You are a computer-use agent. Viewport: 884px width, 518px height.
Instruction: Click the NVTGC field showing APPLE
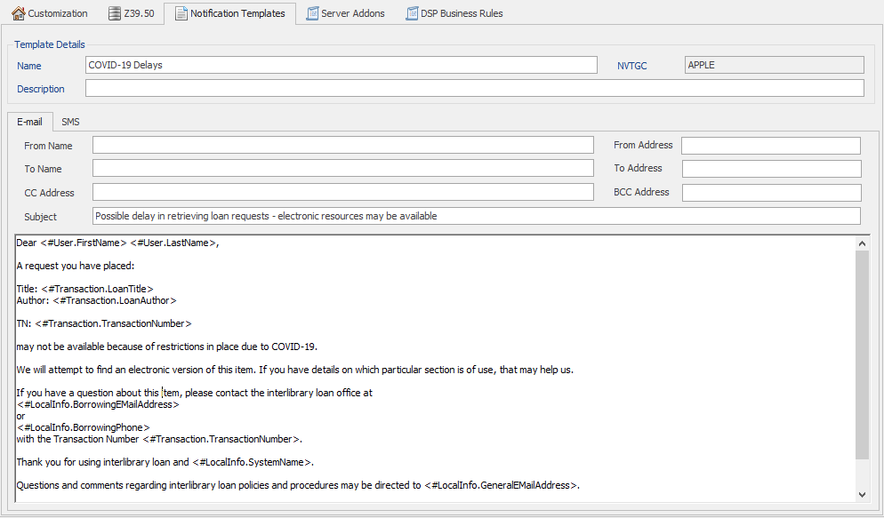[x=773, y=64]
